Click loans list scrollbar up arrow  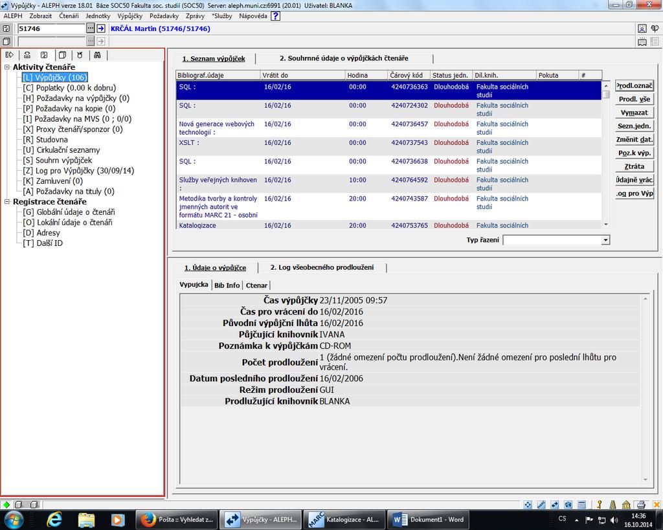point(606,86)
